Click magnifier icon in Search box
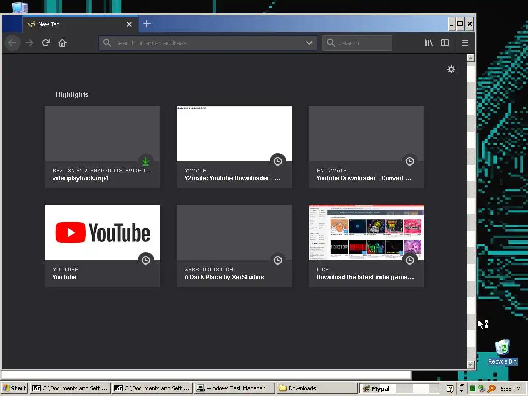The image size is (528, 396). (331, 43)
